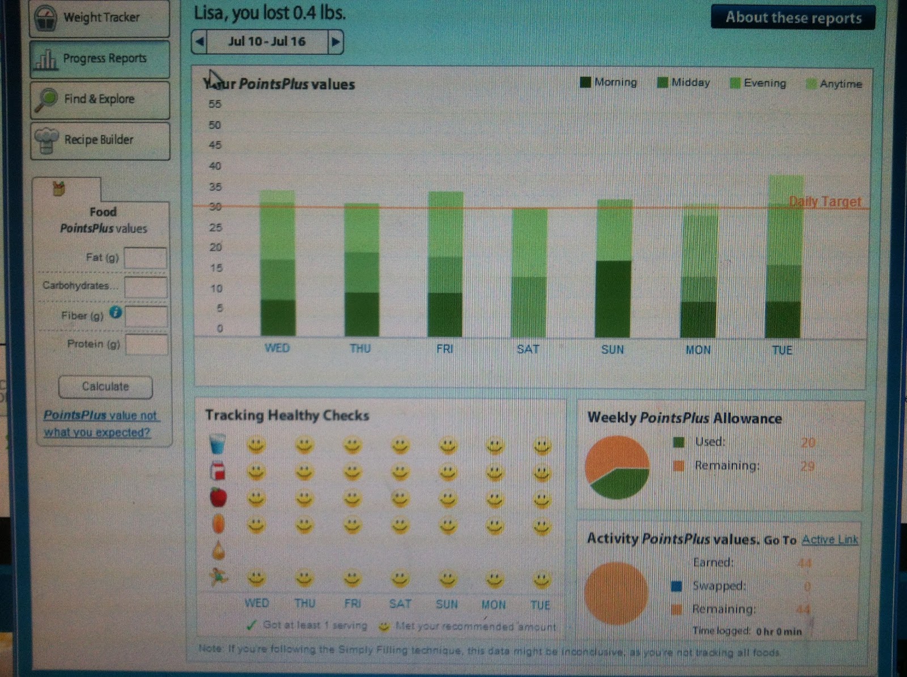The height and width of the screenshot is (677, 907).
Task: Open Progress Reports section
Action: click(99, 59)
